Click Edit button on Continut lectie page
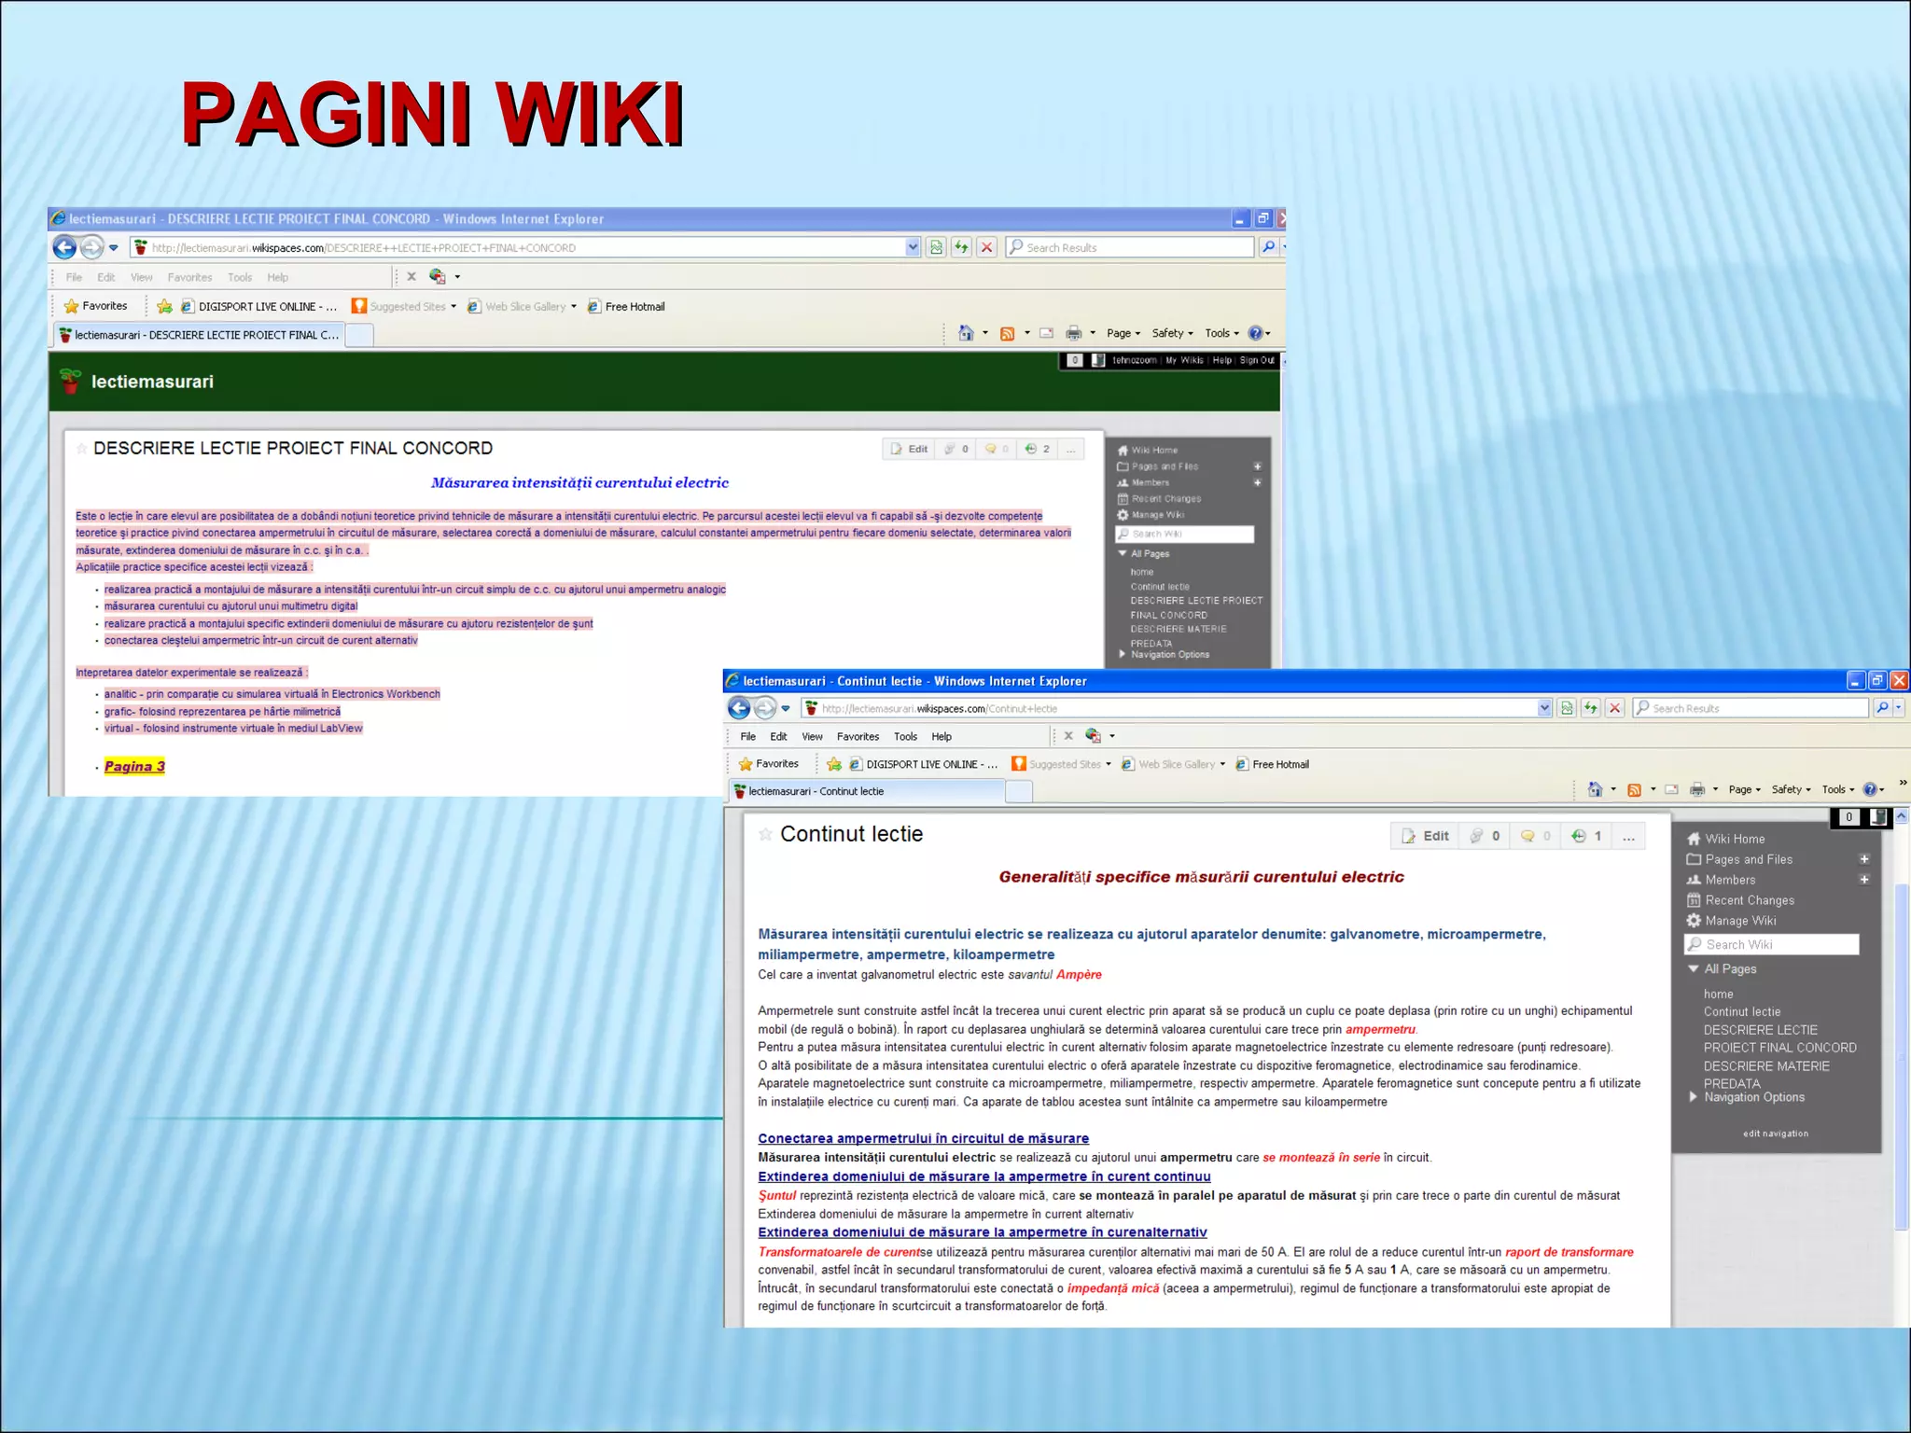 pos(1424,836)
